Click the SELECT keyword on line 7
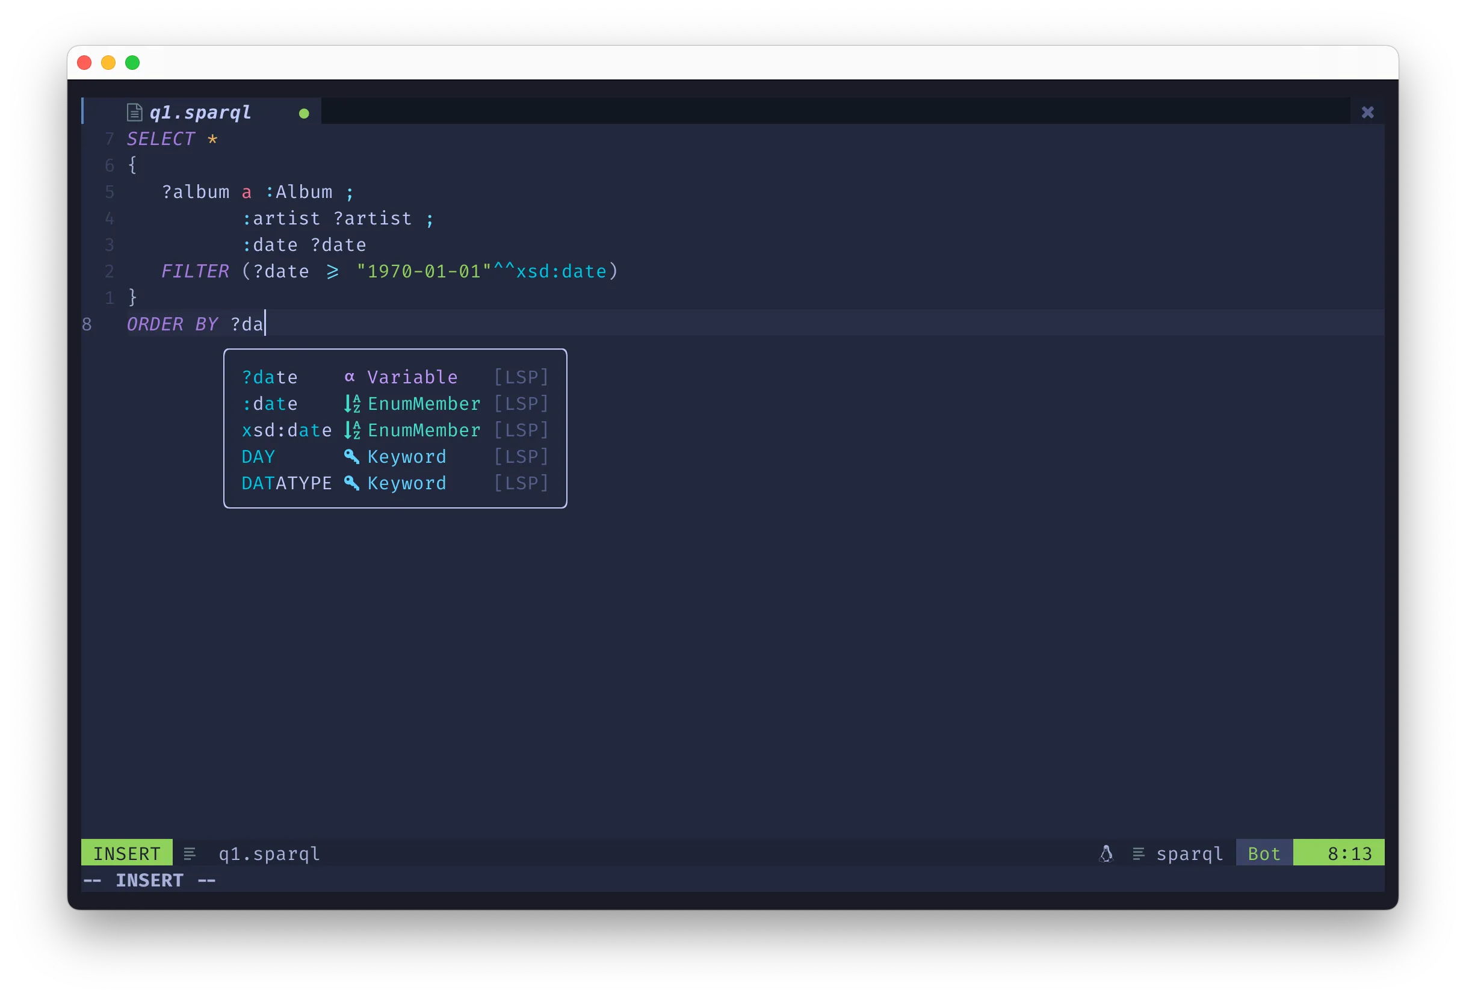 pyautogui.click(x=161, y=139)
